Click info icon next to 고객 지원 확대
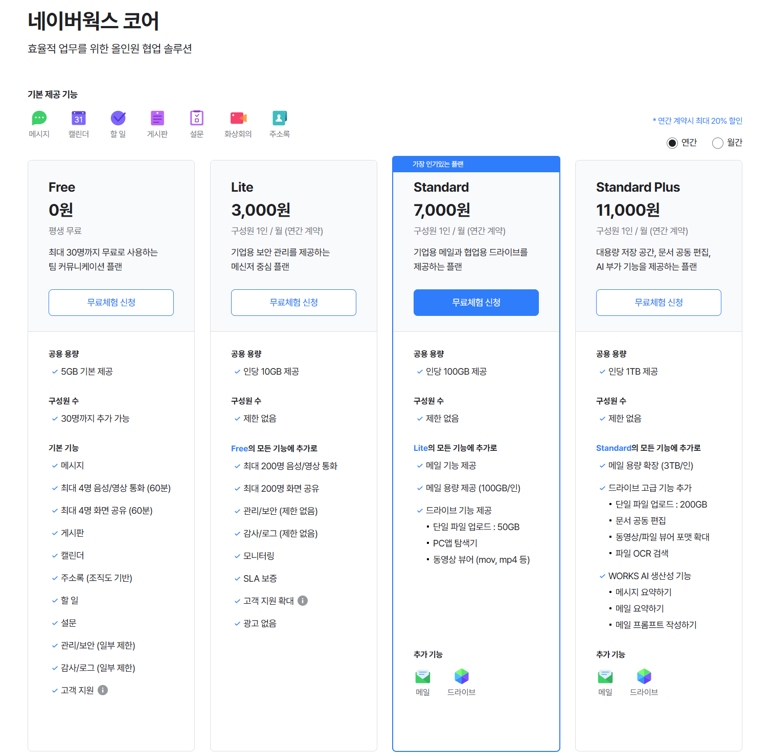772x755 pixels. click(x=303, y=601)
